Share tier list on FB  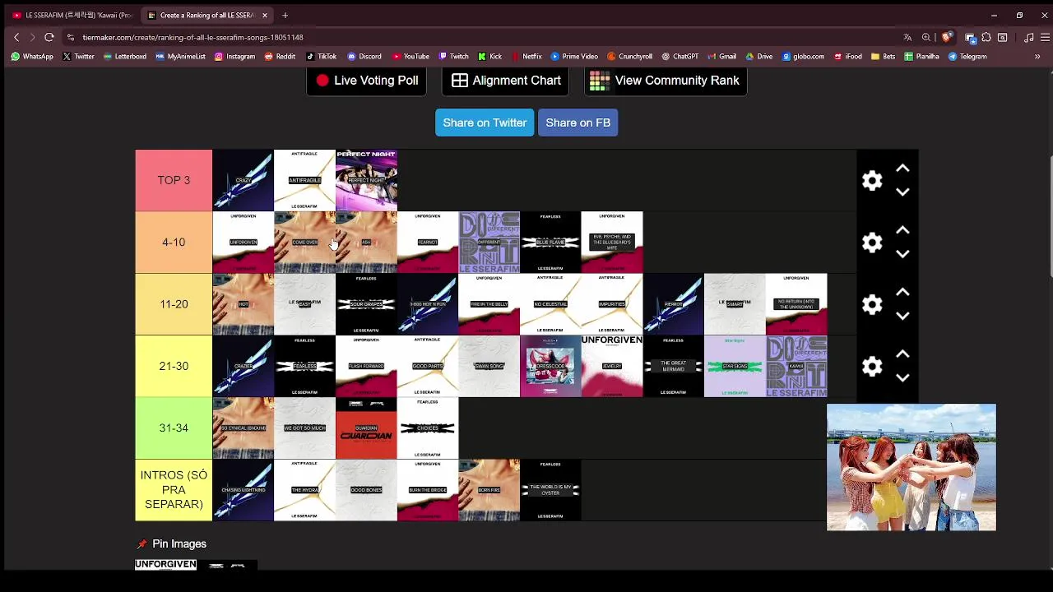[x=578, y=123]
